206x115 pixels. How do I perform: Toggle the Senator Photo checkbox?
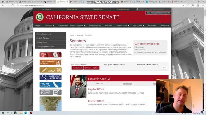[72, 65]
